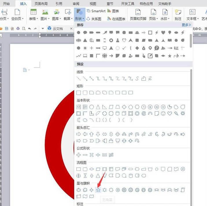207x206 pixels.
Task: Select the plain rectangle shape
Action: pos(79,93)
